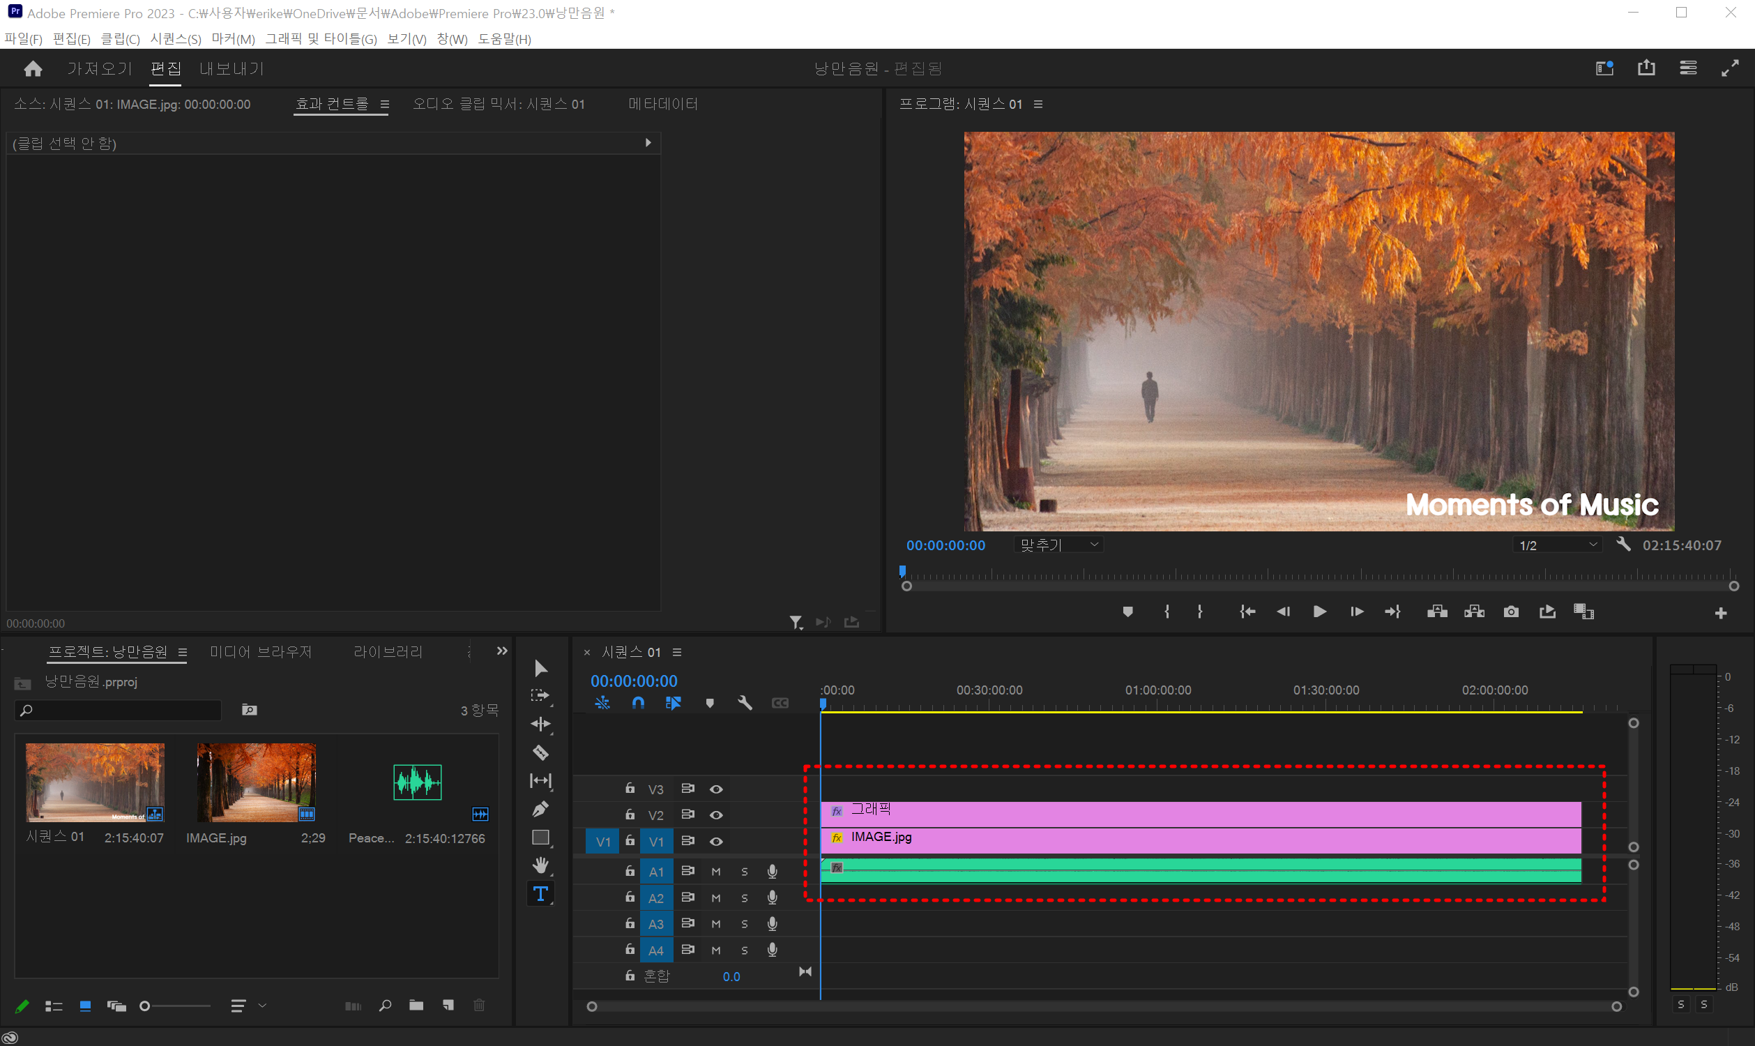Switch to the 미디어 브라우저 tab

(x=260, y=652)
